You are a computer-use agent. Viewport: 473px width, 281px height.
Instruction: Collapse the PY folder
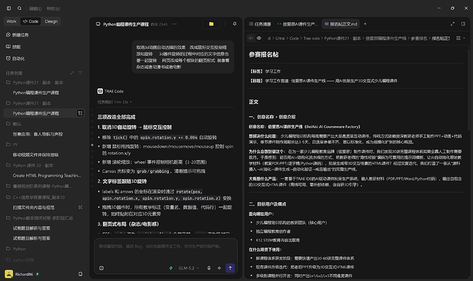12,145
